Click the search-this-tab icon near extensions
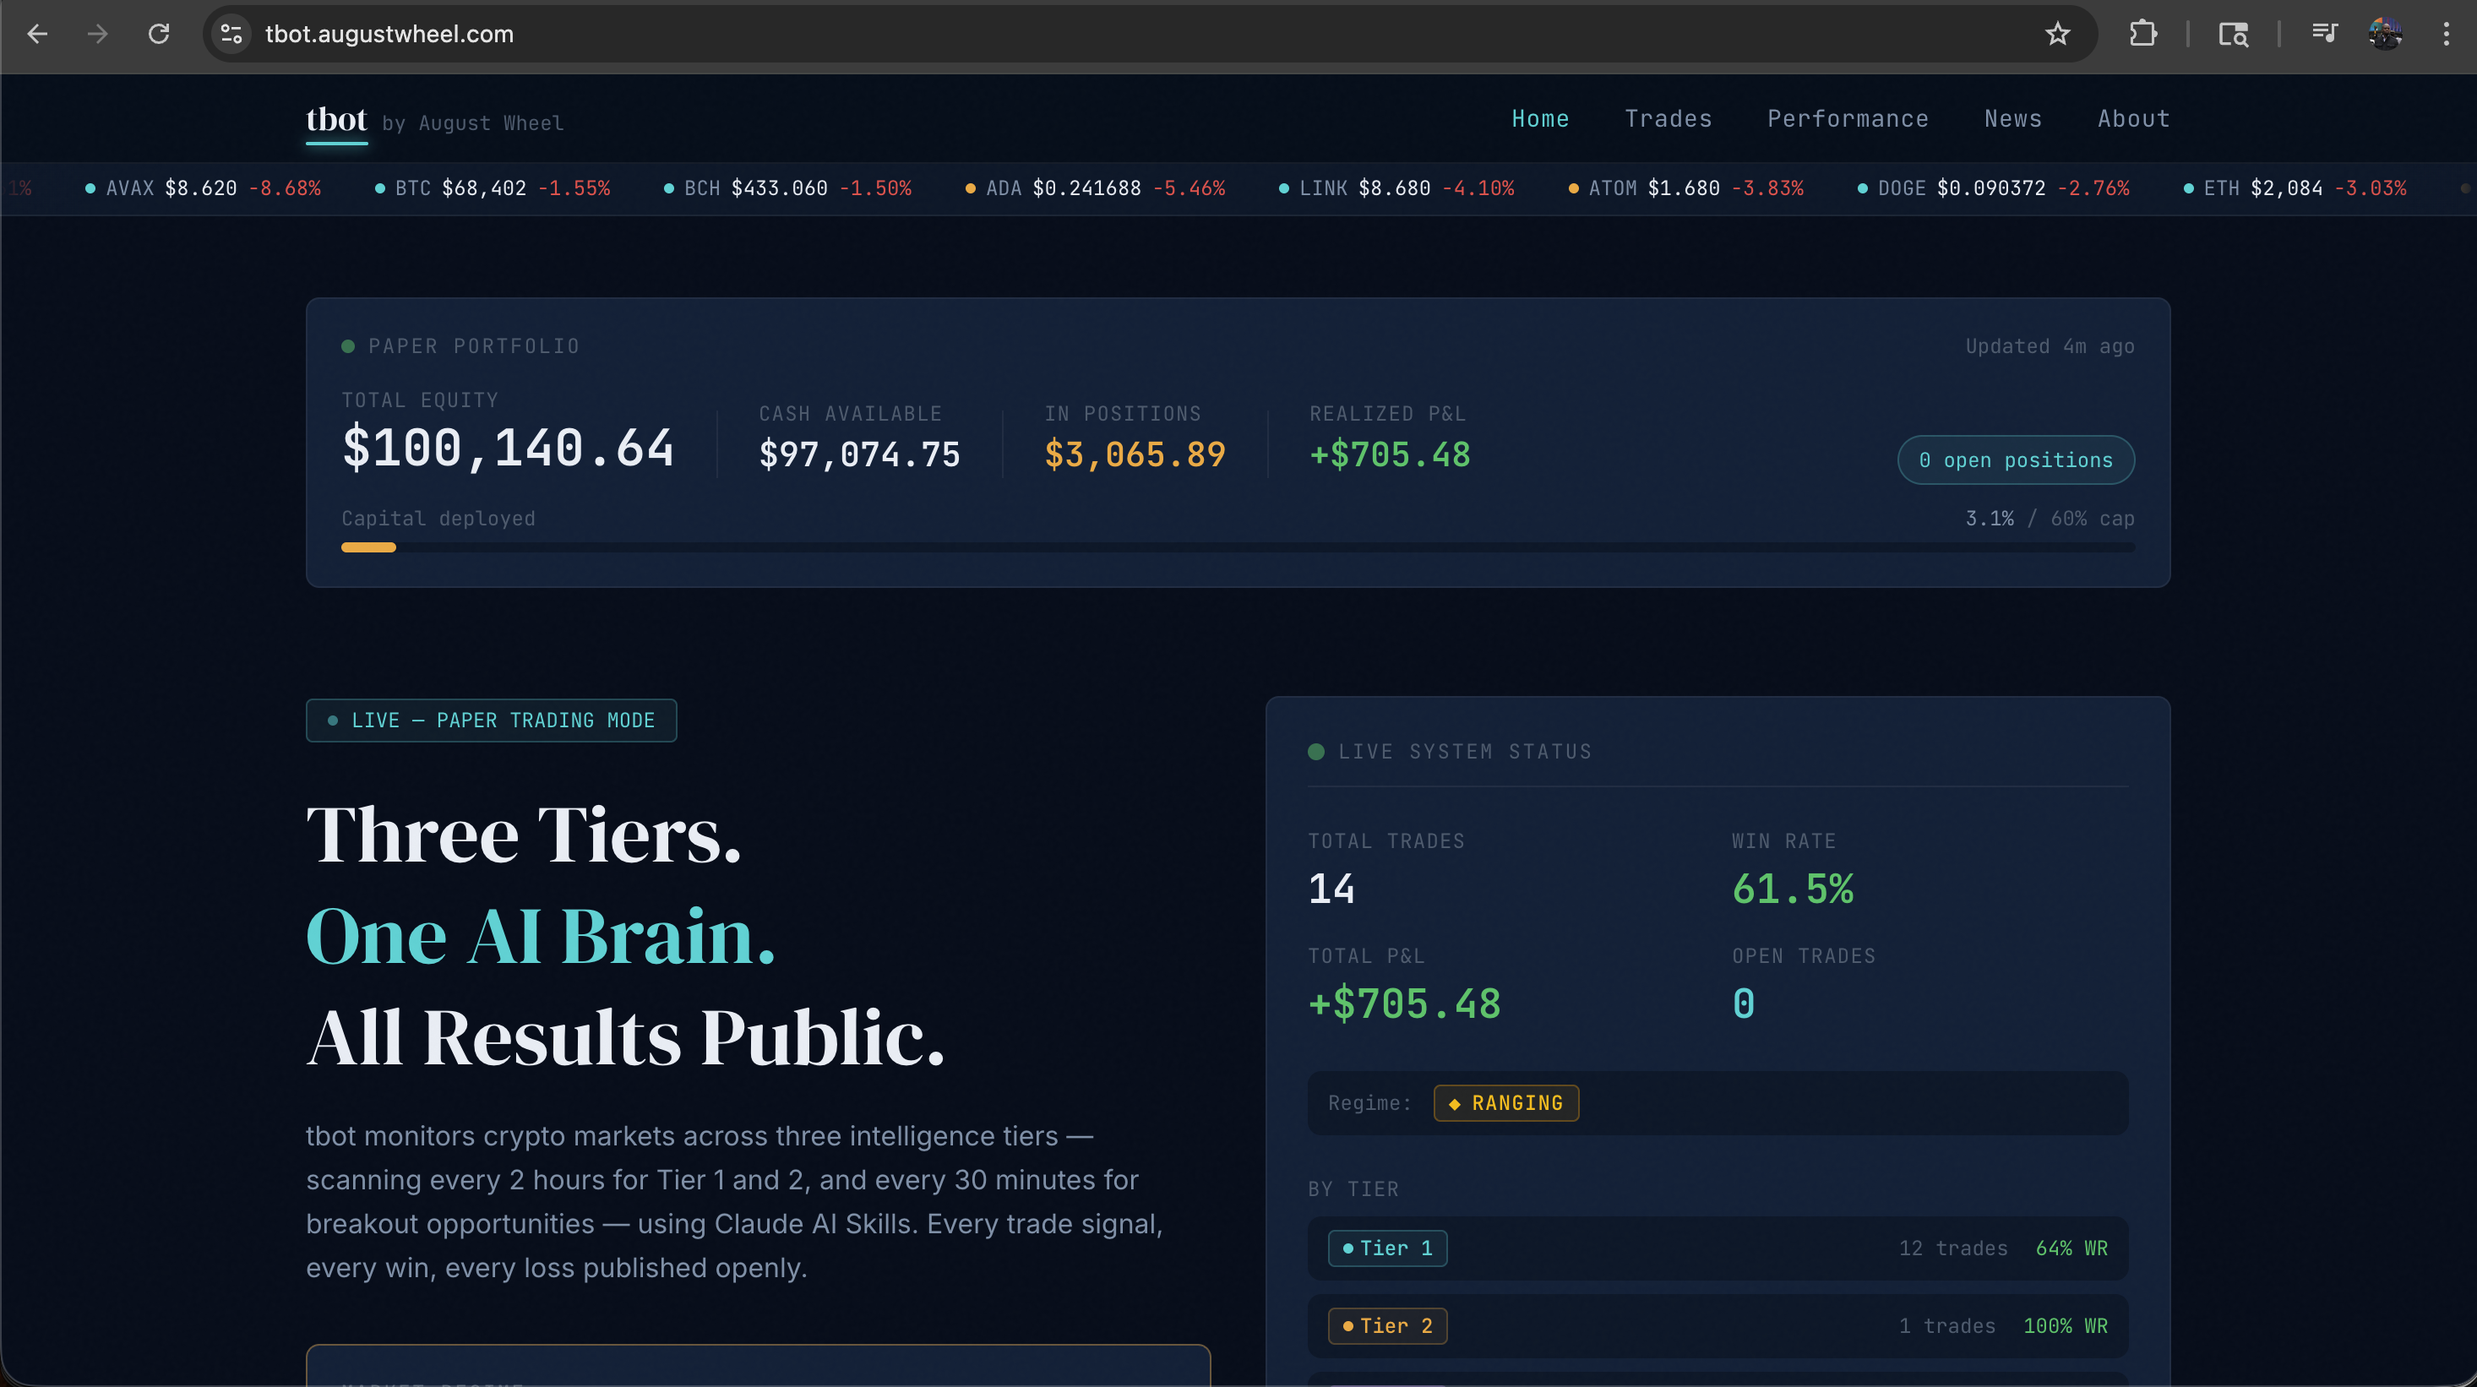Image resolution: width=2477 pixels, height=1387 pixels. tap(2233, 34)
